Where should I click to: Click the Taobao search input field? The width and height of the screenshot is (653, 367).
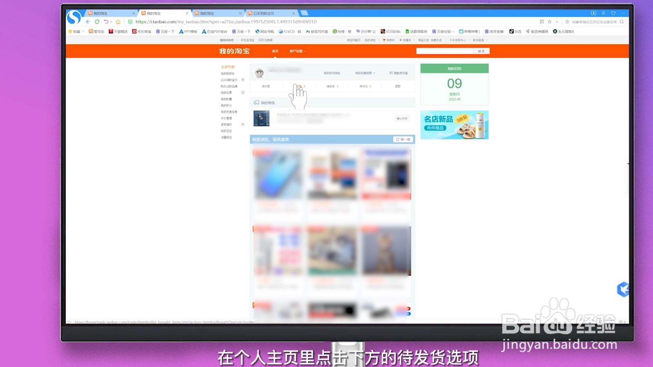445,51
